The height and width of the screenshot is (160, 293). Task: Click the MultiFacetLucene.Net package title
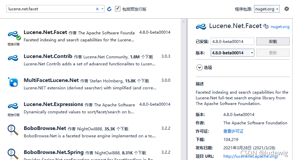(51, 80)
